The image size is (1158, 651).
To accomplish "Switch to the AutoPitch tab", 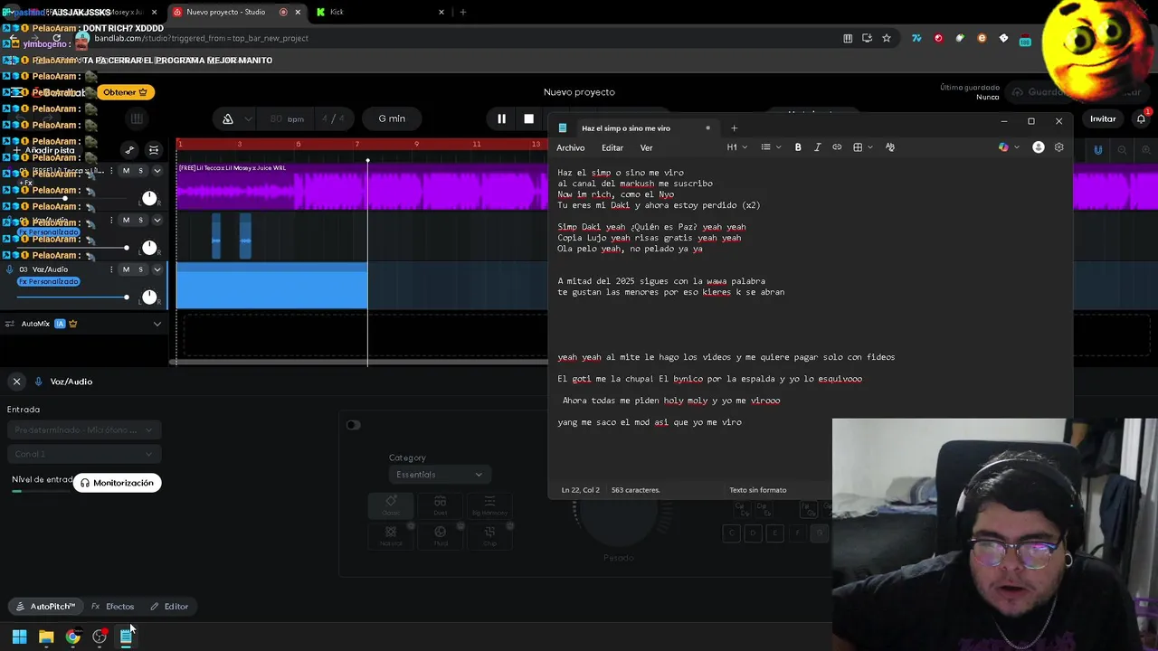I will [46, 607].
